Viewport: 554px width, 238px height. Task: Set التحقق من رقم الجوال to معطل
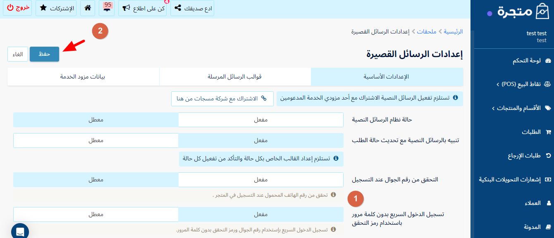coord(96,180)
